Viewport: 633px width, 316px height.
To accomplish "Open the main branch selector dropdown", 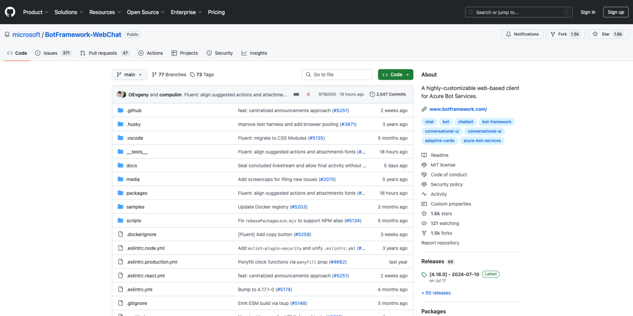I will (x=129, y=74).
